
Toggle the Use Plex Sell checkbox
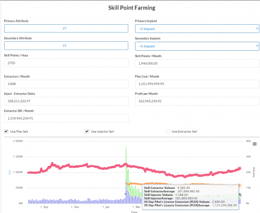coord(6,132)
